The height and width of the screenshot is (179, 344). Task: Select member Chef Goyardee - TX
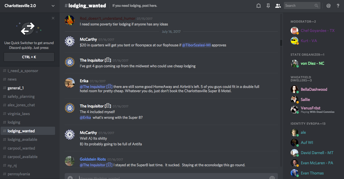[x=318, y=31]
